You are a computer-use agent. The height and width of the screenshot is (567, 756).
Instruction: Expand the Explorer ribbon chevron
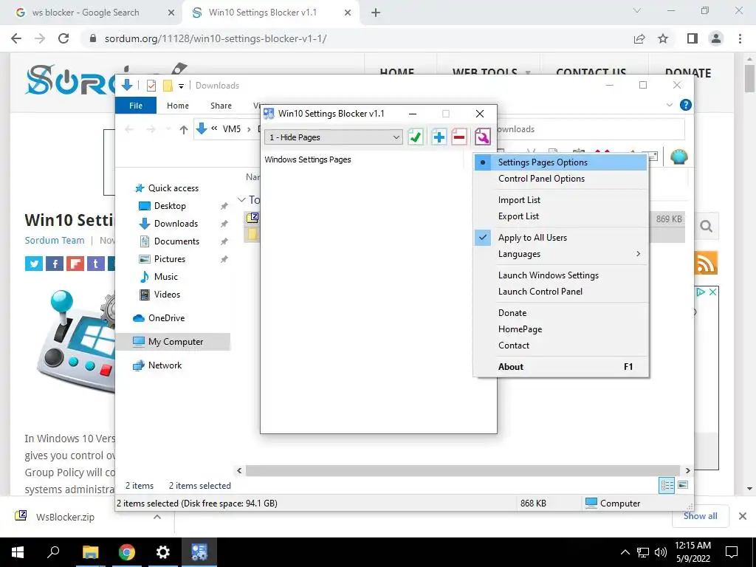[x=669, y=105]
